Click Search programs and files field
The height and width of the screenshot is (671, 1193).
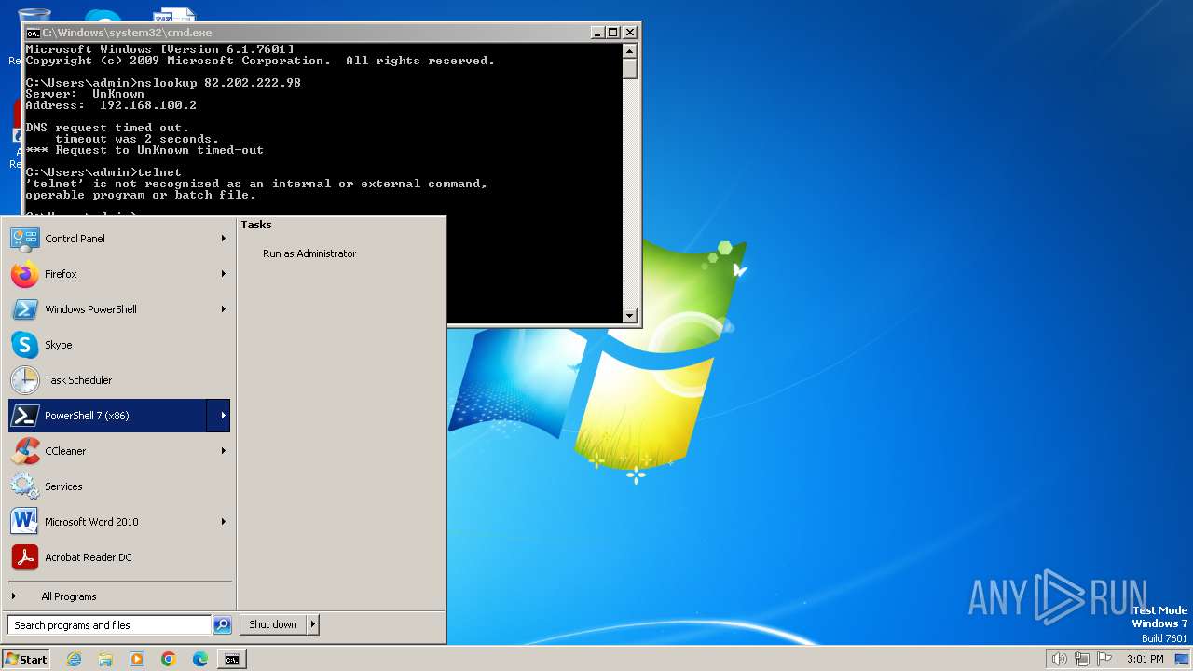click(108, 625)
